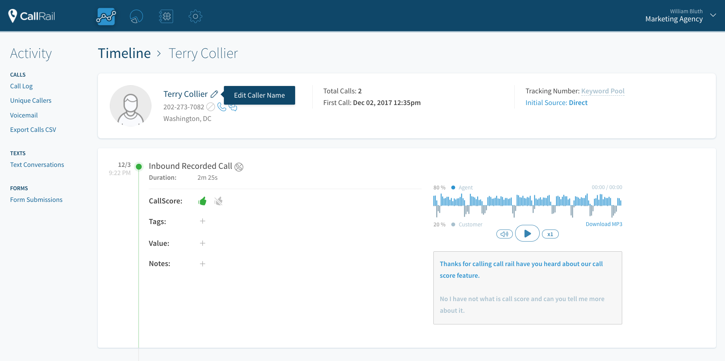Expand the Marketing Agency account dropdown

pos(713,15)
